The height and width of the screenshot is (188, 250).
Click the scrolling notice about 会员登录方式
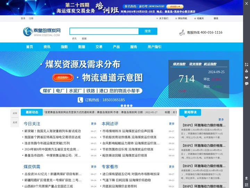click(101, 112)
